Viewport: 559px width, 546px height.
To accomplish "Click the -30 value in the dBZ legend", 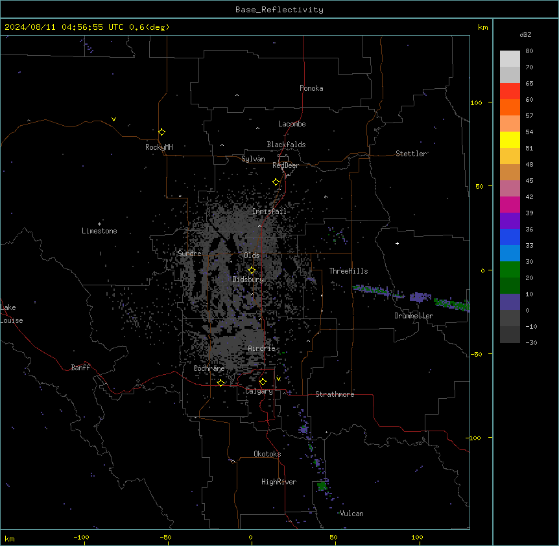I will click(531, 342).
